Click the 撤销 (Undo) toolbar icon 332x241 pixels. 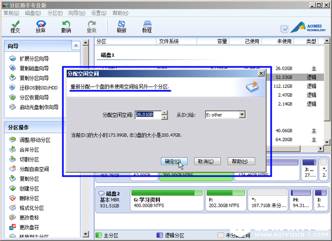pyautogui.click(x=66, y=26)
